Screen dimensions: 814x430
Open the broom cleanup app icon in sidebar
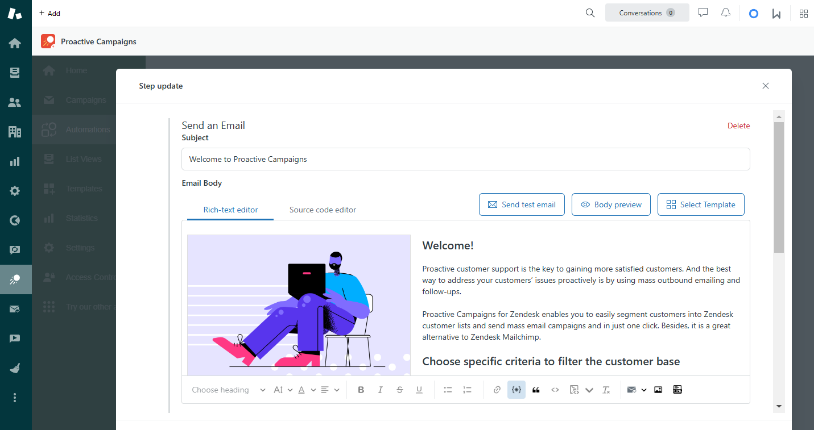click(15, 368)
